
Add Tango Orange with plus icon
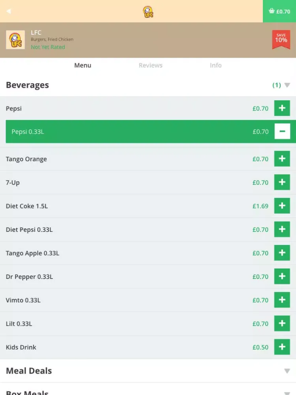pyautogui.click(x=282, y=159)
